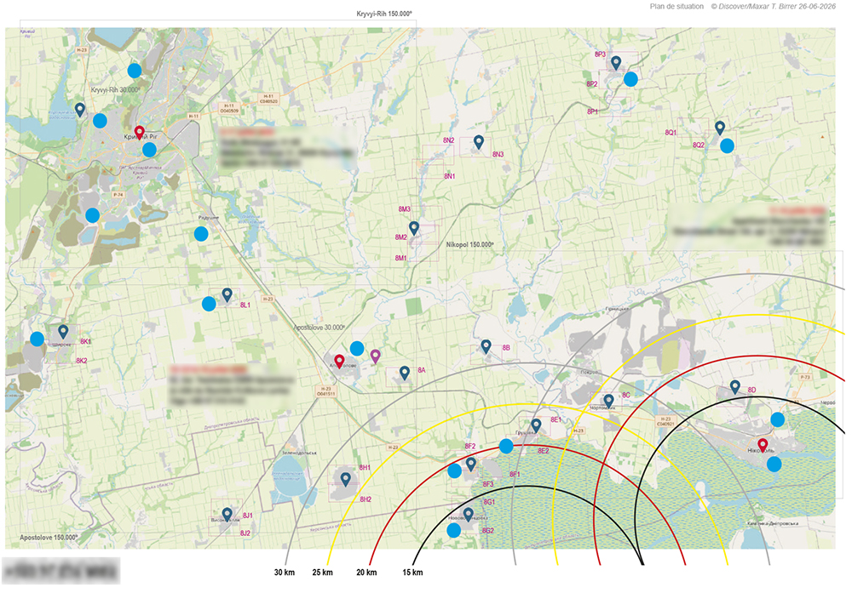852x593 pixels.
Task: Select the blue pin beside label 8L1
Action: click(x=227, y=294)
